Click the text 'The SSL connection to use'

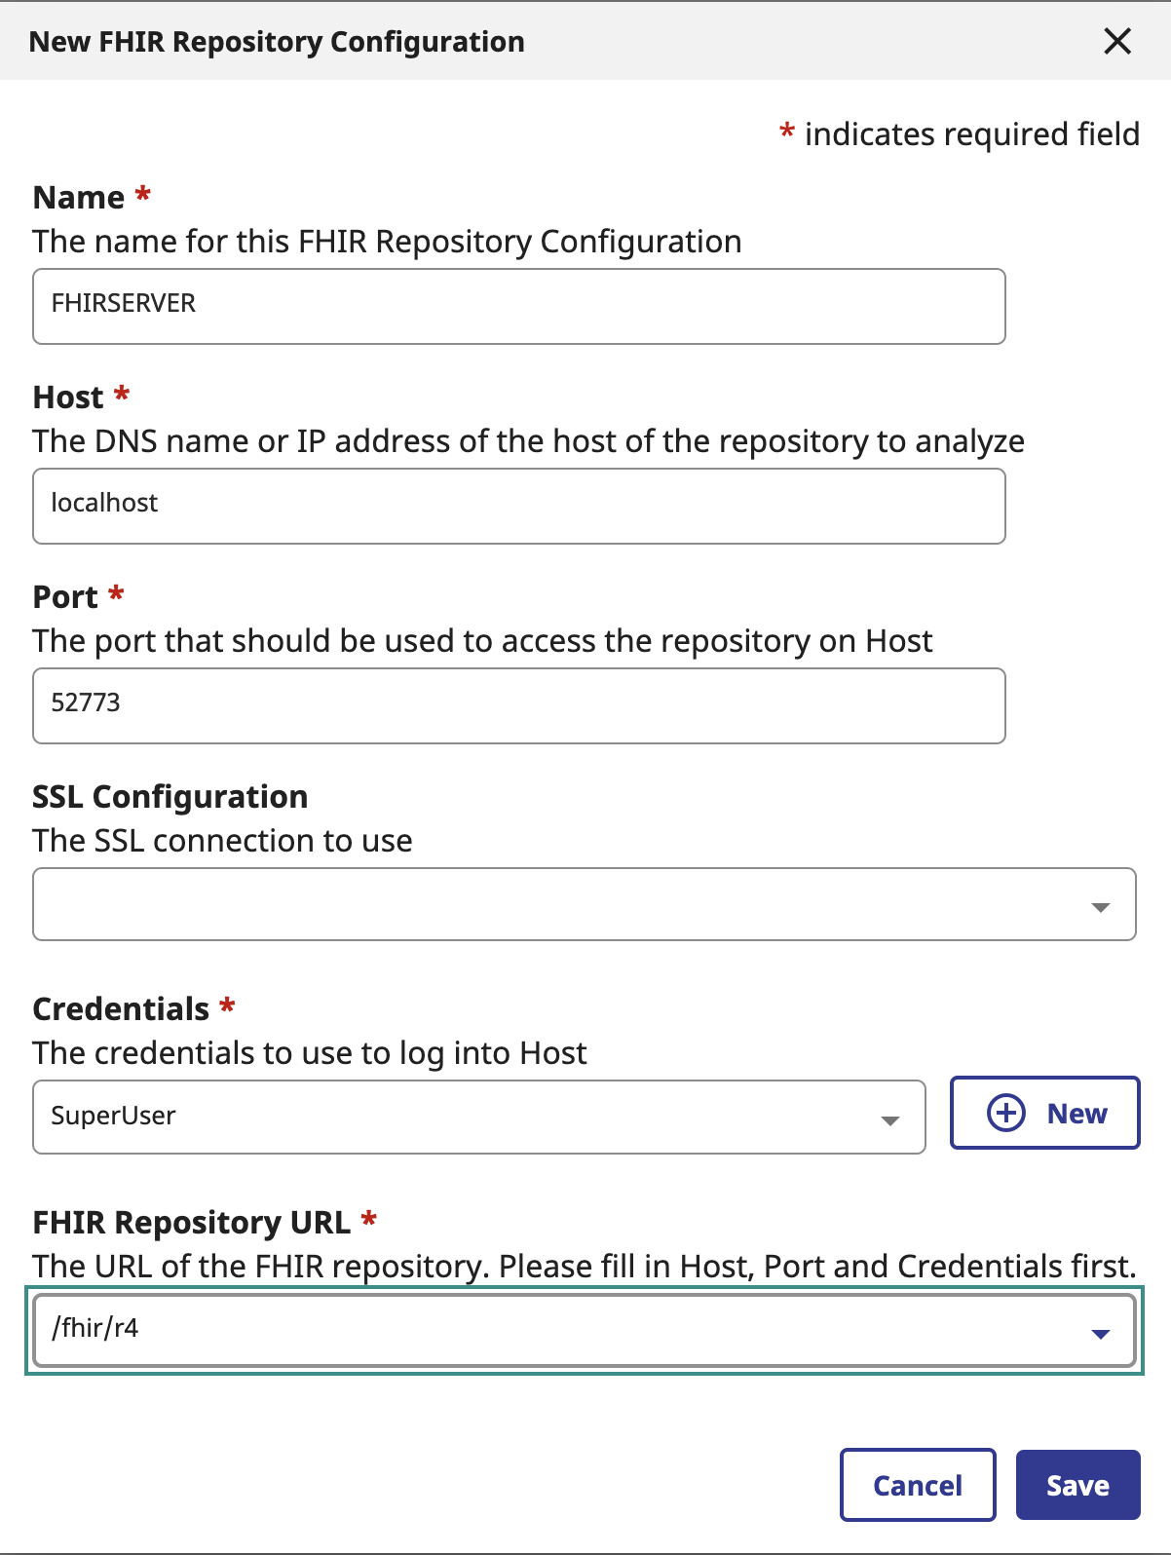[222, 840]
